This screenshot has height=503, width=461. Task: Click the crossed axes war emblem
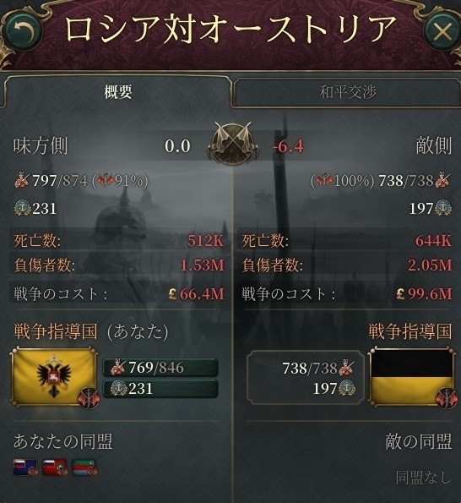coord(232,143)
